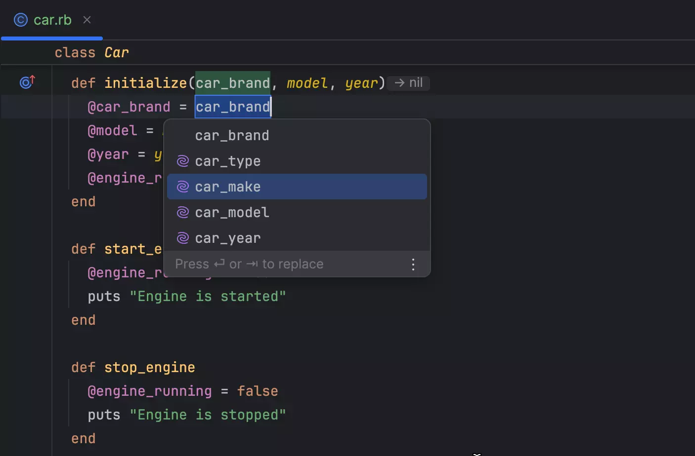Click the overriding method gutter icon beside initialize

coord(27,82)
